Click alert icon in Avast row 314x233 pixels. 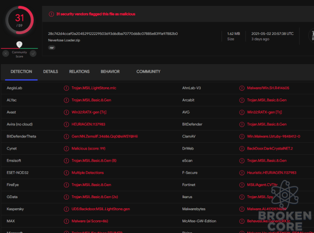point(66,113)
